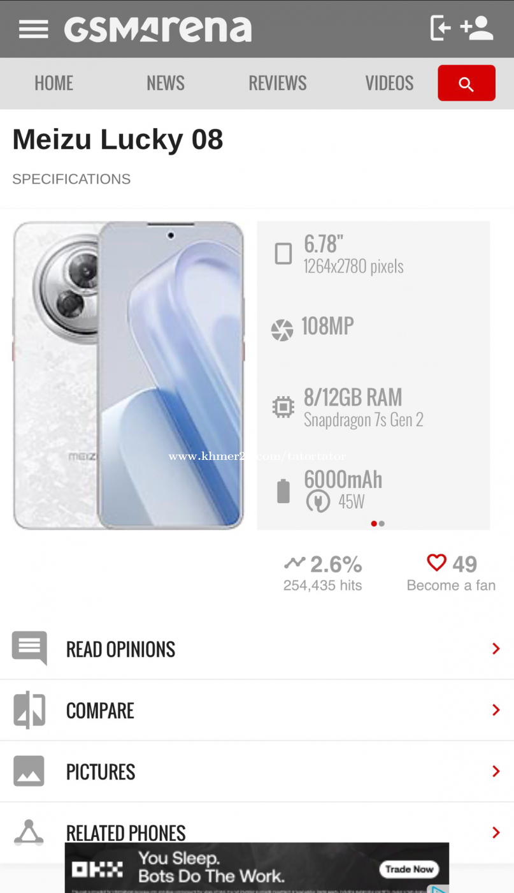Open search with the red magnifier button
The width and height of the screenshot is (514, 893).
[x=466, y=83]
